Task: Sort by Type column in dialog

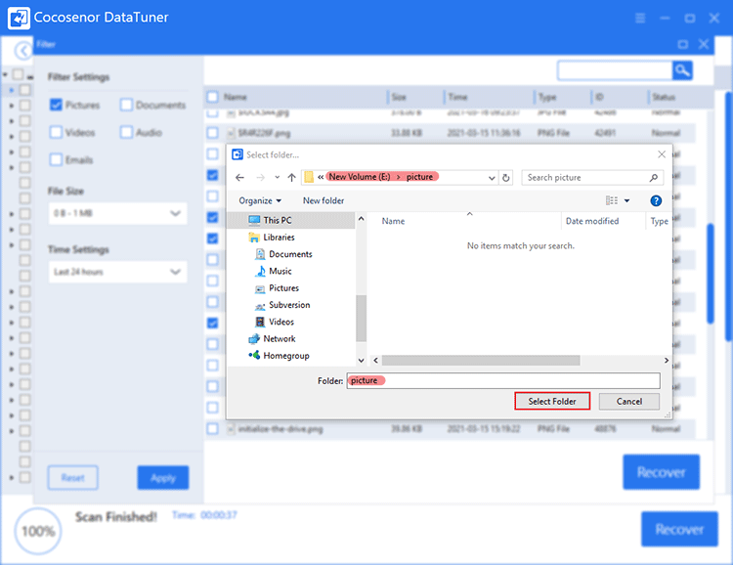Action: 659,221
